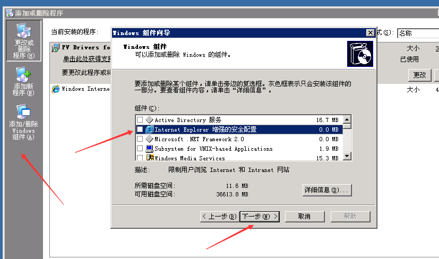The height and width of the screenshot is (259, 439).
Task: Click the components list scroll up arrow
Action: tap(347, 119)
